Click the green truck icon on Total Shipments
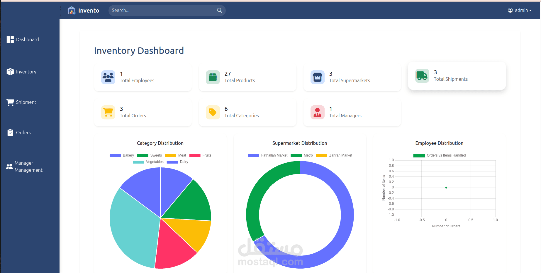This screenshot has width=541, height=273. pos(422,75)
